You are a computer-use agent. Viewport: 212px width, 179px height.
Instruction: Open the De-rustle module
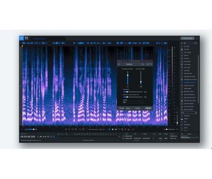coord(187,67)
